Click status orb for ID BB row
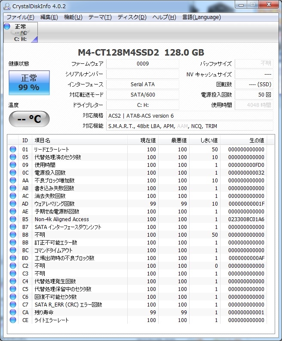The image size is (282, 341). point(13,242)
